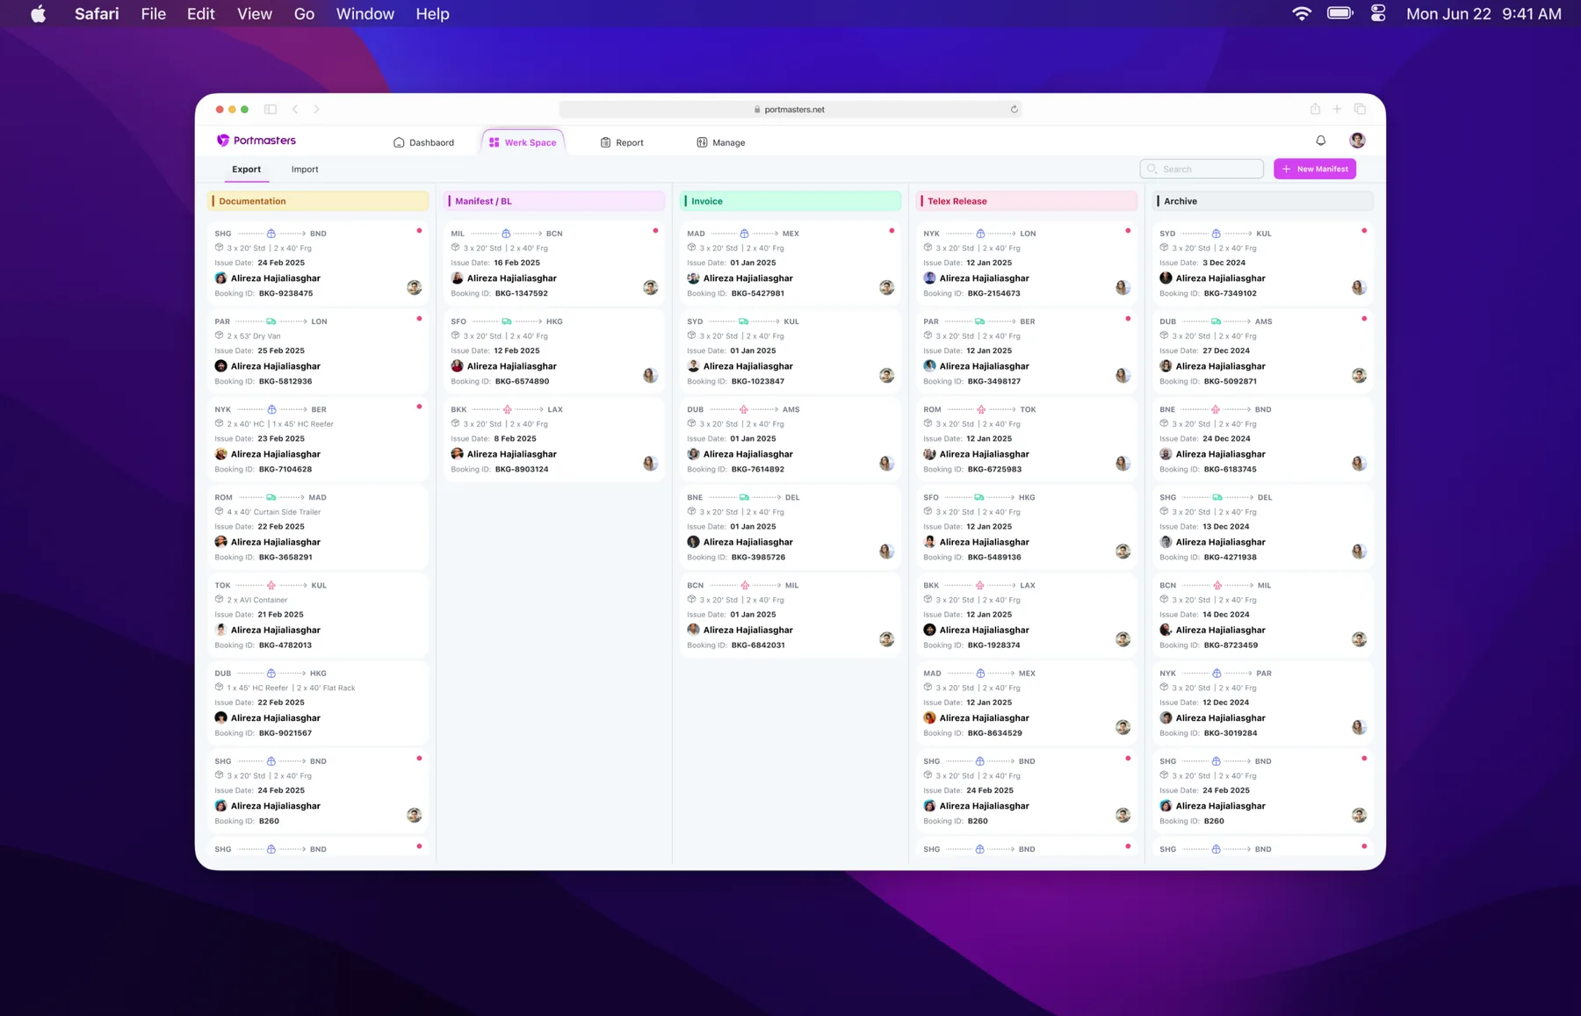The width and height of the screenshot is (1581, 1016).
Task: Open booking BKG-8903124 text
Action: tap(522, 469)
